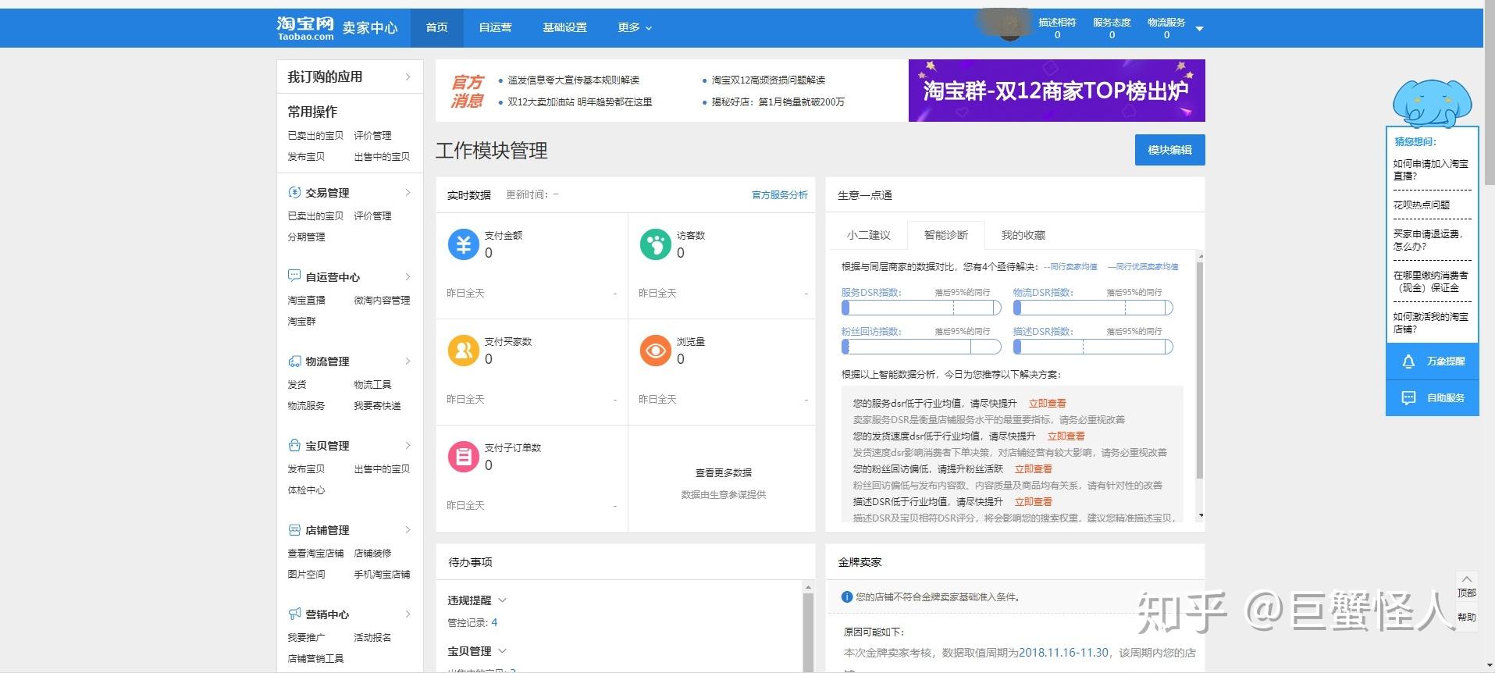Open 官方服务分析 link
The height and width of the screenshot is (673, 1495).
pos(779,195)
